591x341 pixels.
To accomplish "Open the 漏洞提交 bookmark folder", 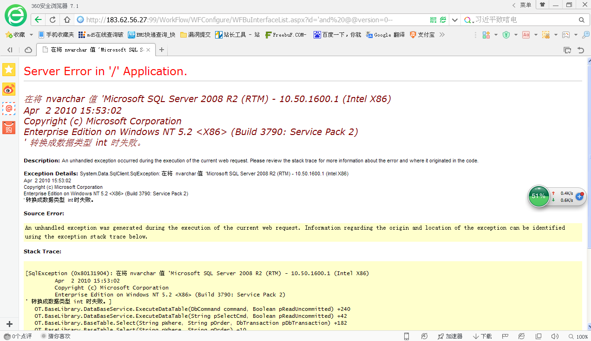I will pyautogui.click(x=196, y=35).
